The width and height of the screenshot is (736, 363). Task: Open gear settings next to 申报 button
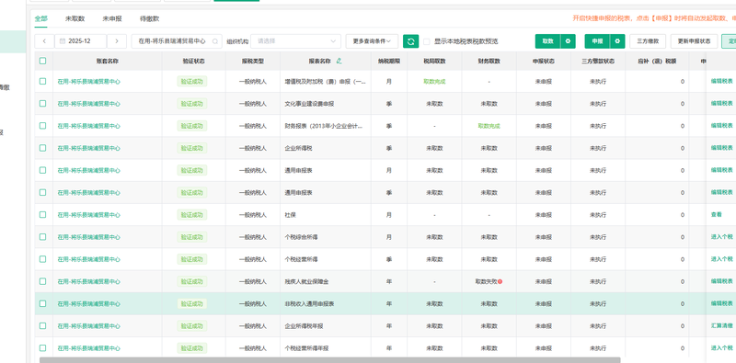tap(617, 41)
